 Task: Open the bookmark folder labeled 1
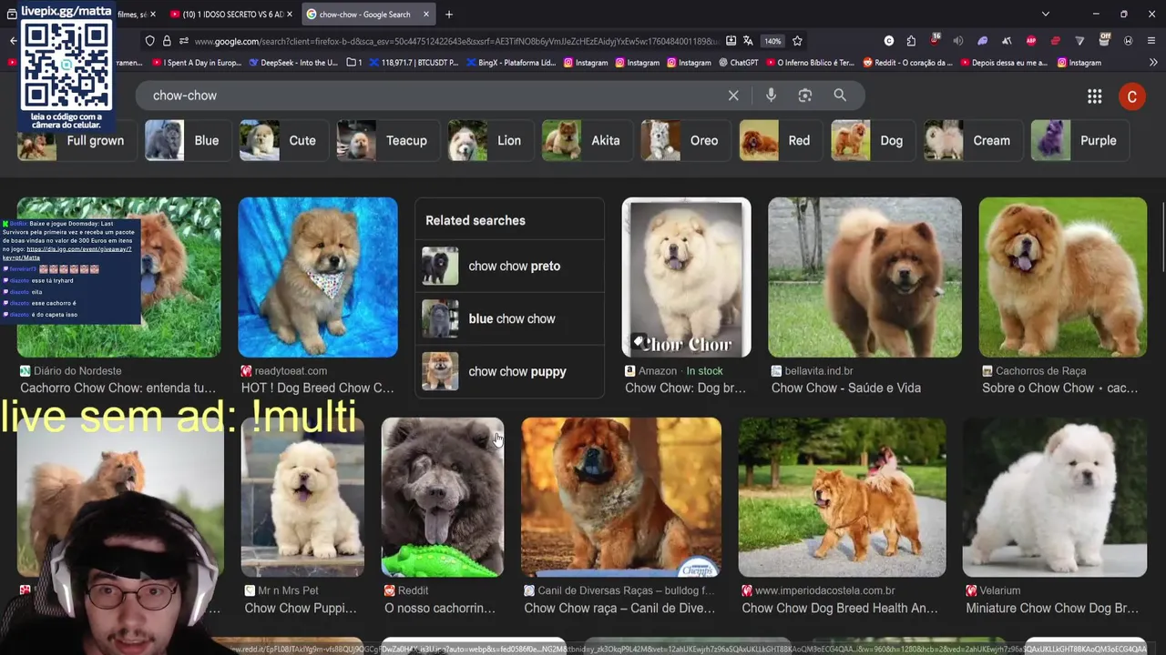[354, 63]
